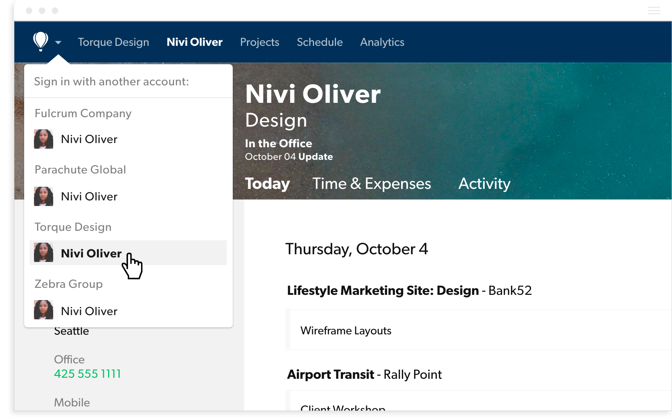Click Torque Design account avatar
The width and height of the screenshot is (672, 419).
click(x=43, y=253)
